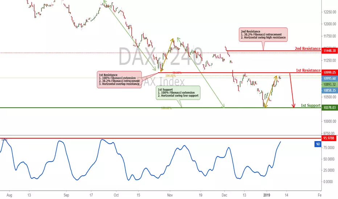Click the 11750.00 price axis label
Viewport: 338px width, 199px height.
[330, 36]
